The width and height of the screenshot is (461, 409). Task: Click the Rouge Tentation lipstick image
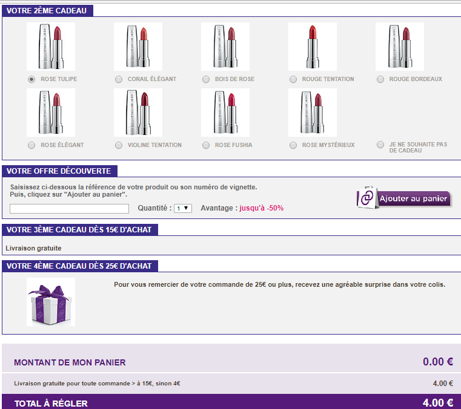[x=313, y=47]
